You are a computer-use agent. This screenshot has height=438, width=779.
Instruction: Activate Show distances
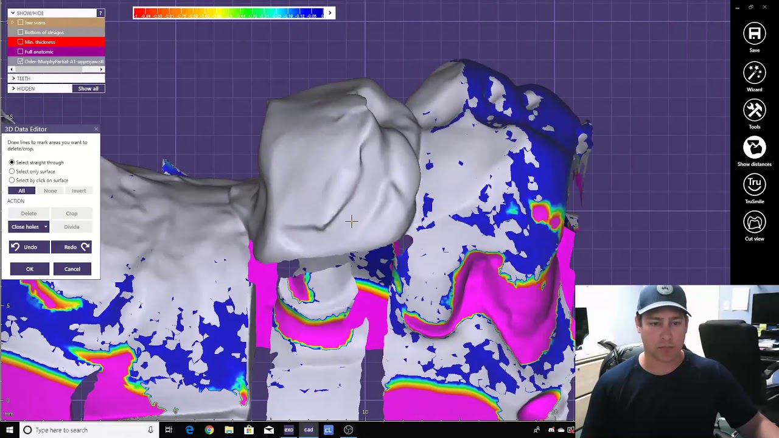point(754,147)
